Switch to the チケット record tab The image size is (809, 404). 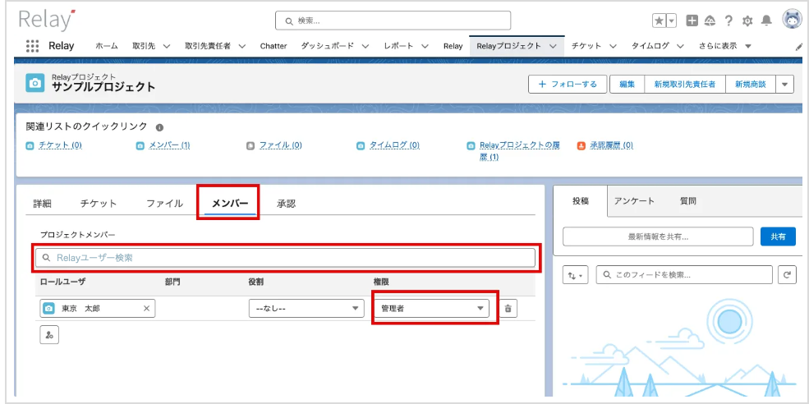99,204
